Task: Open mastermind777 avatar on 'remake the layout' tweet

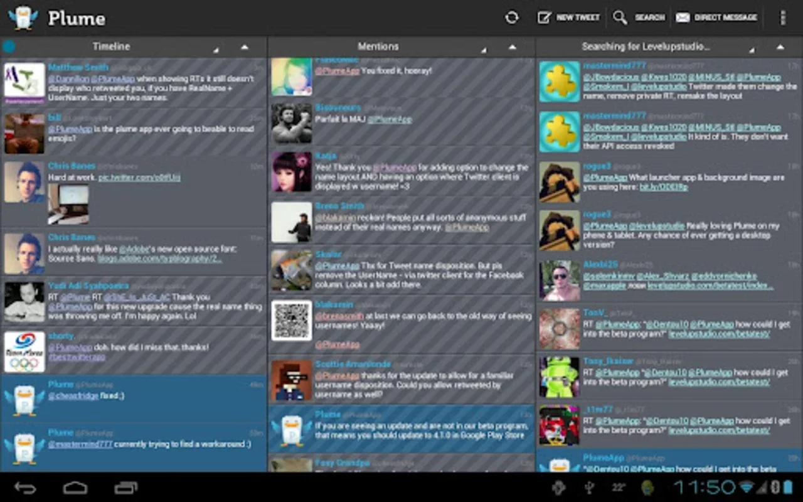Action: coord(560,82)
